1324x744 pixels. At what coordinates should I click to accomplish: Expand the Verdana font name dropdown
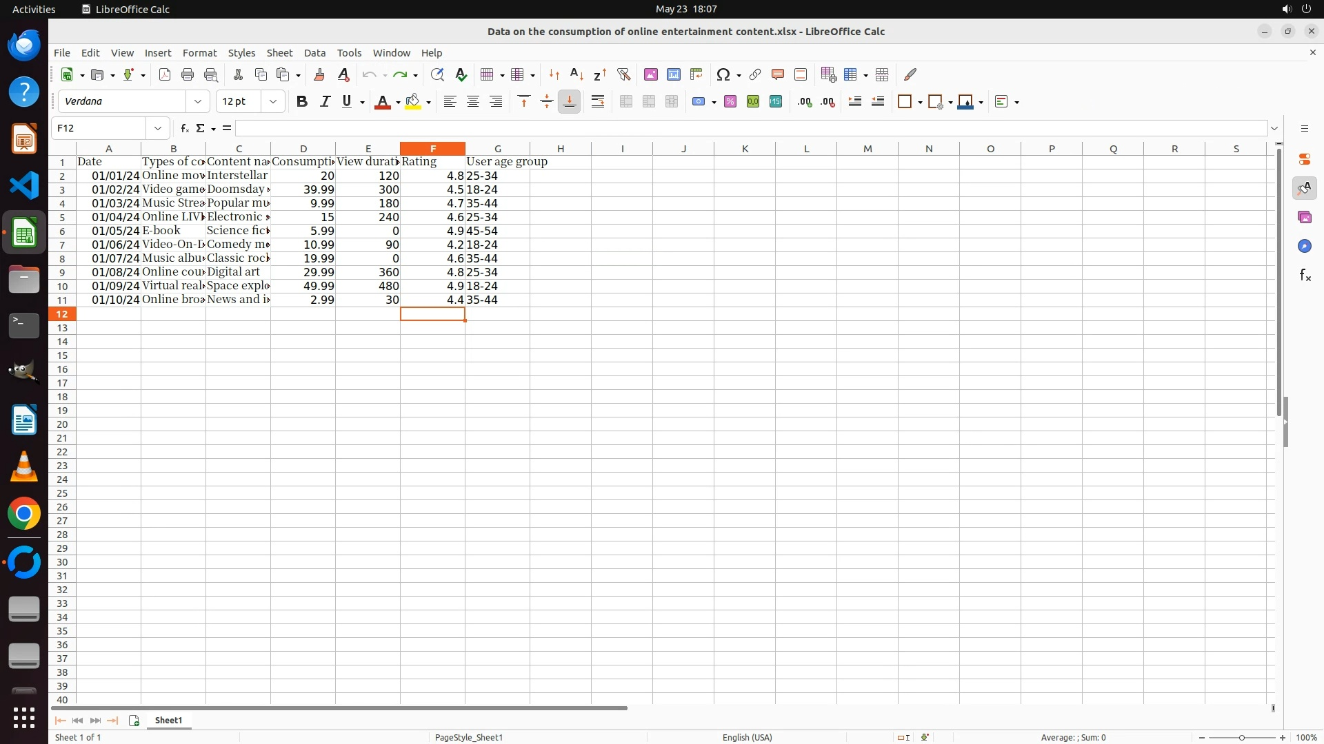click(198, 101)
